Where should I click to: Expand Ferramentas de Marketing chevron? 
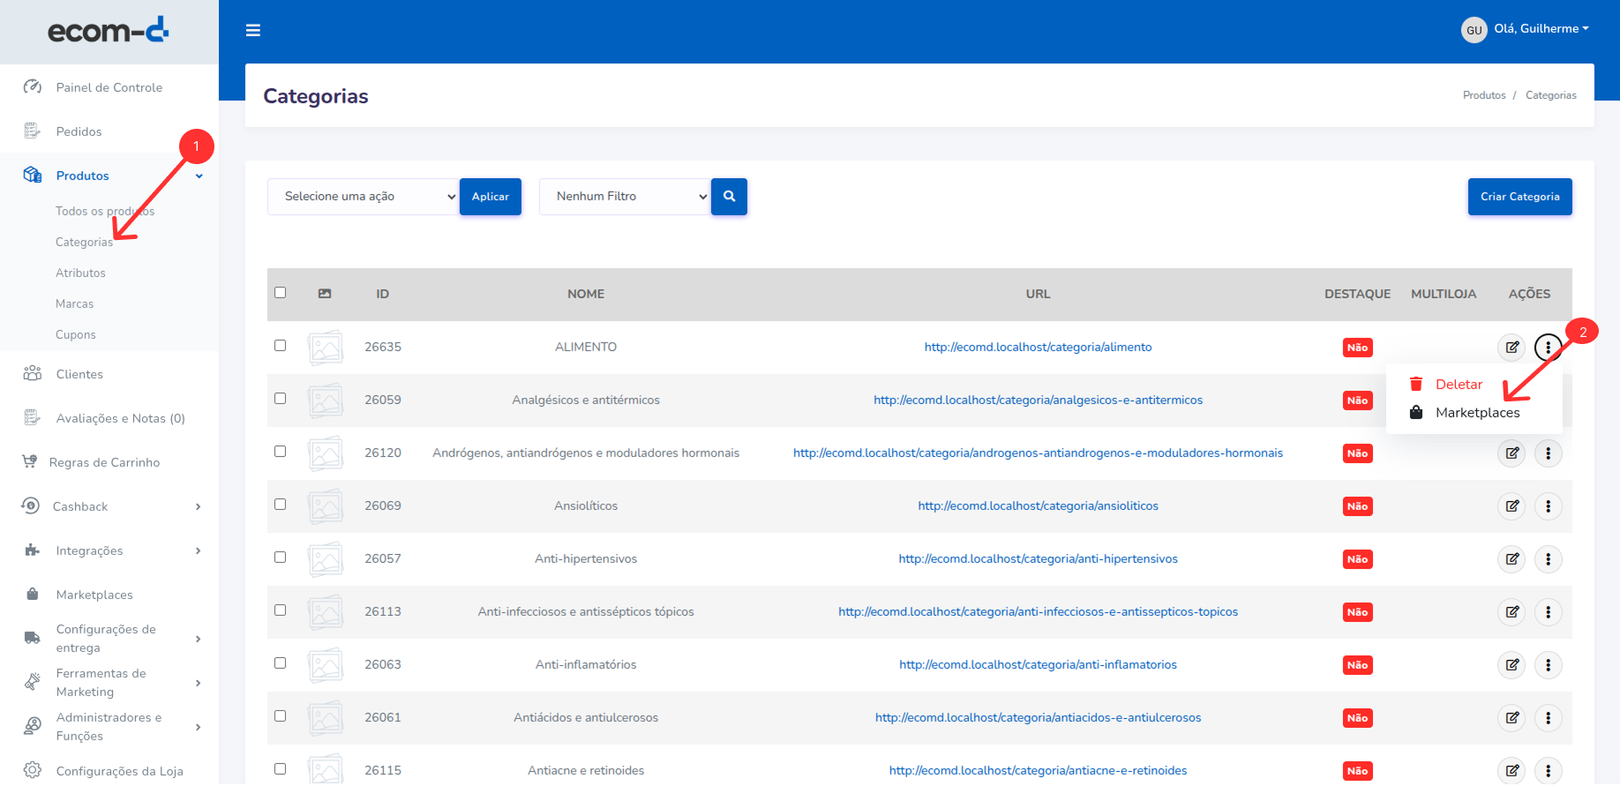tap(199, 683)
